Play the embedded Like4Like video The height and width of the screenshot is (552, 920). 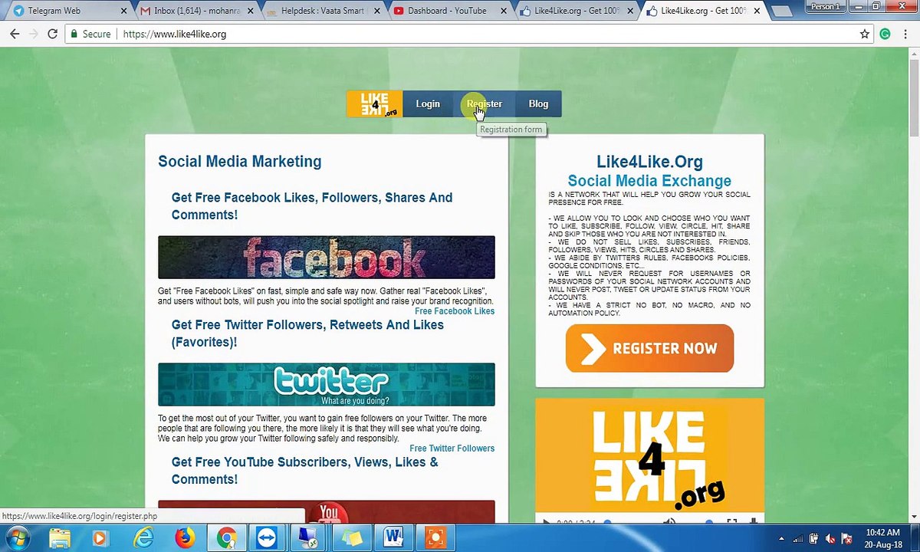click(546, 522)
